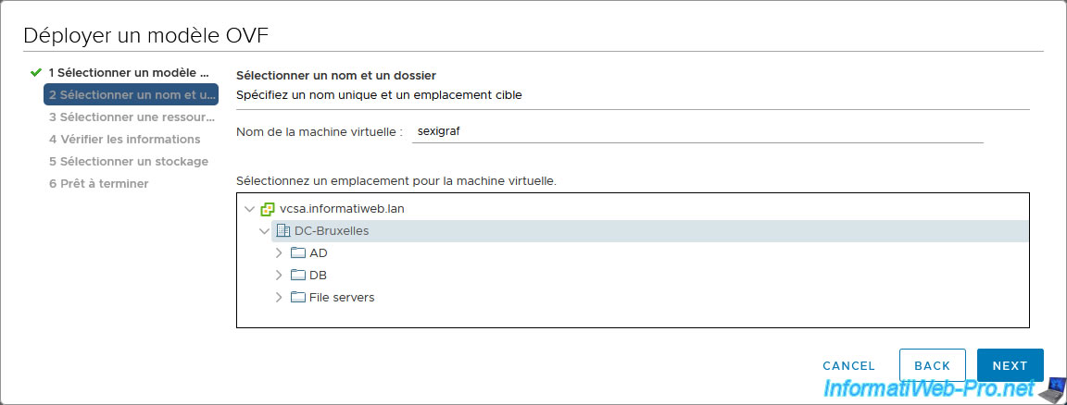
Task: Expand the File servers folder
Action: pyautogui.click(x=279, y=298)
